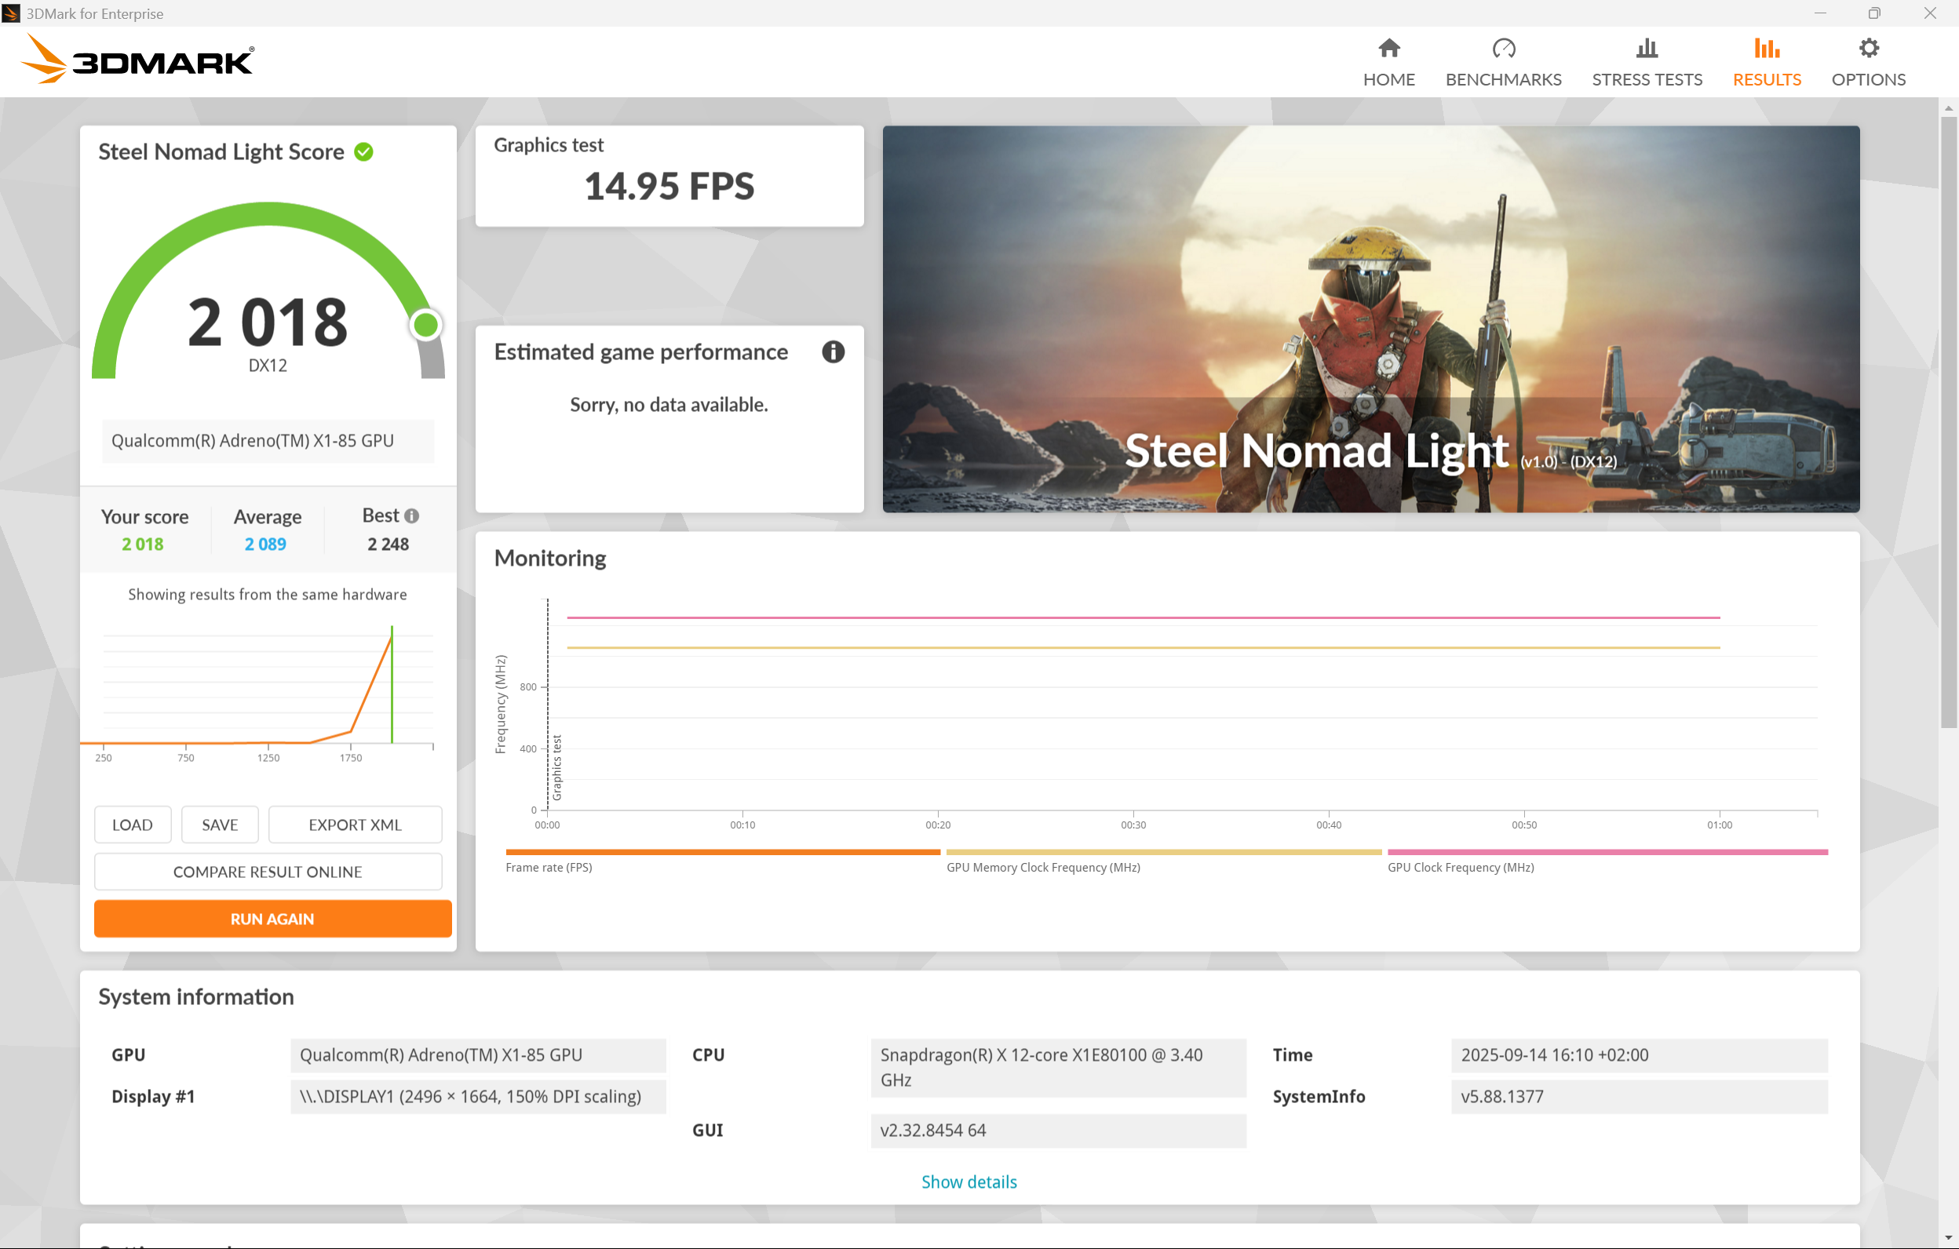Click the Results chart icon
This screenshot has width=1959, height=1249.
[1766, 49]
